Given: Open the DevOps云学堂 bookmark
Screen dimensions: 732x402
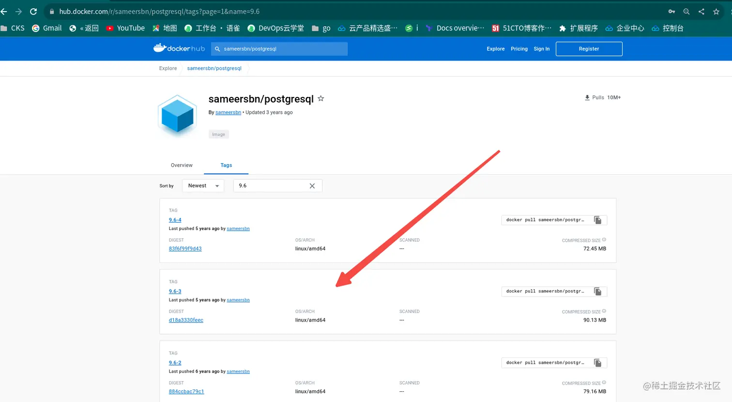Looking at the screenshot, I should pyautogui.click(x=276, y=28).
